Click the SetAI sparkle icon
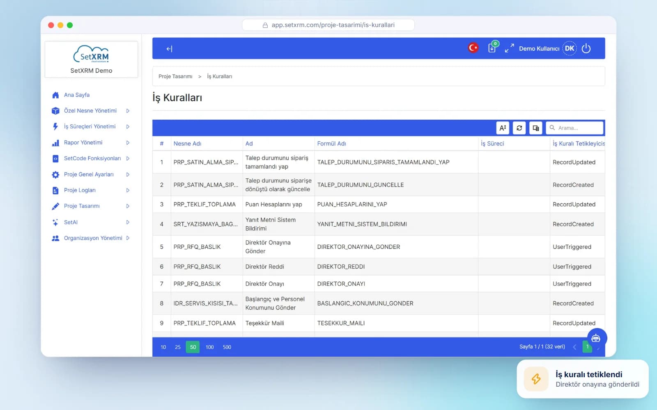 [55, 222]
